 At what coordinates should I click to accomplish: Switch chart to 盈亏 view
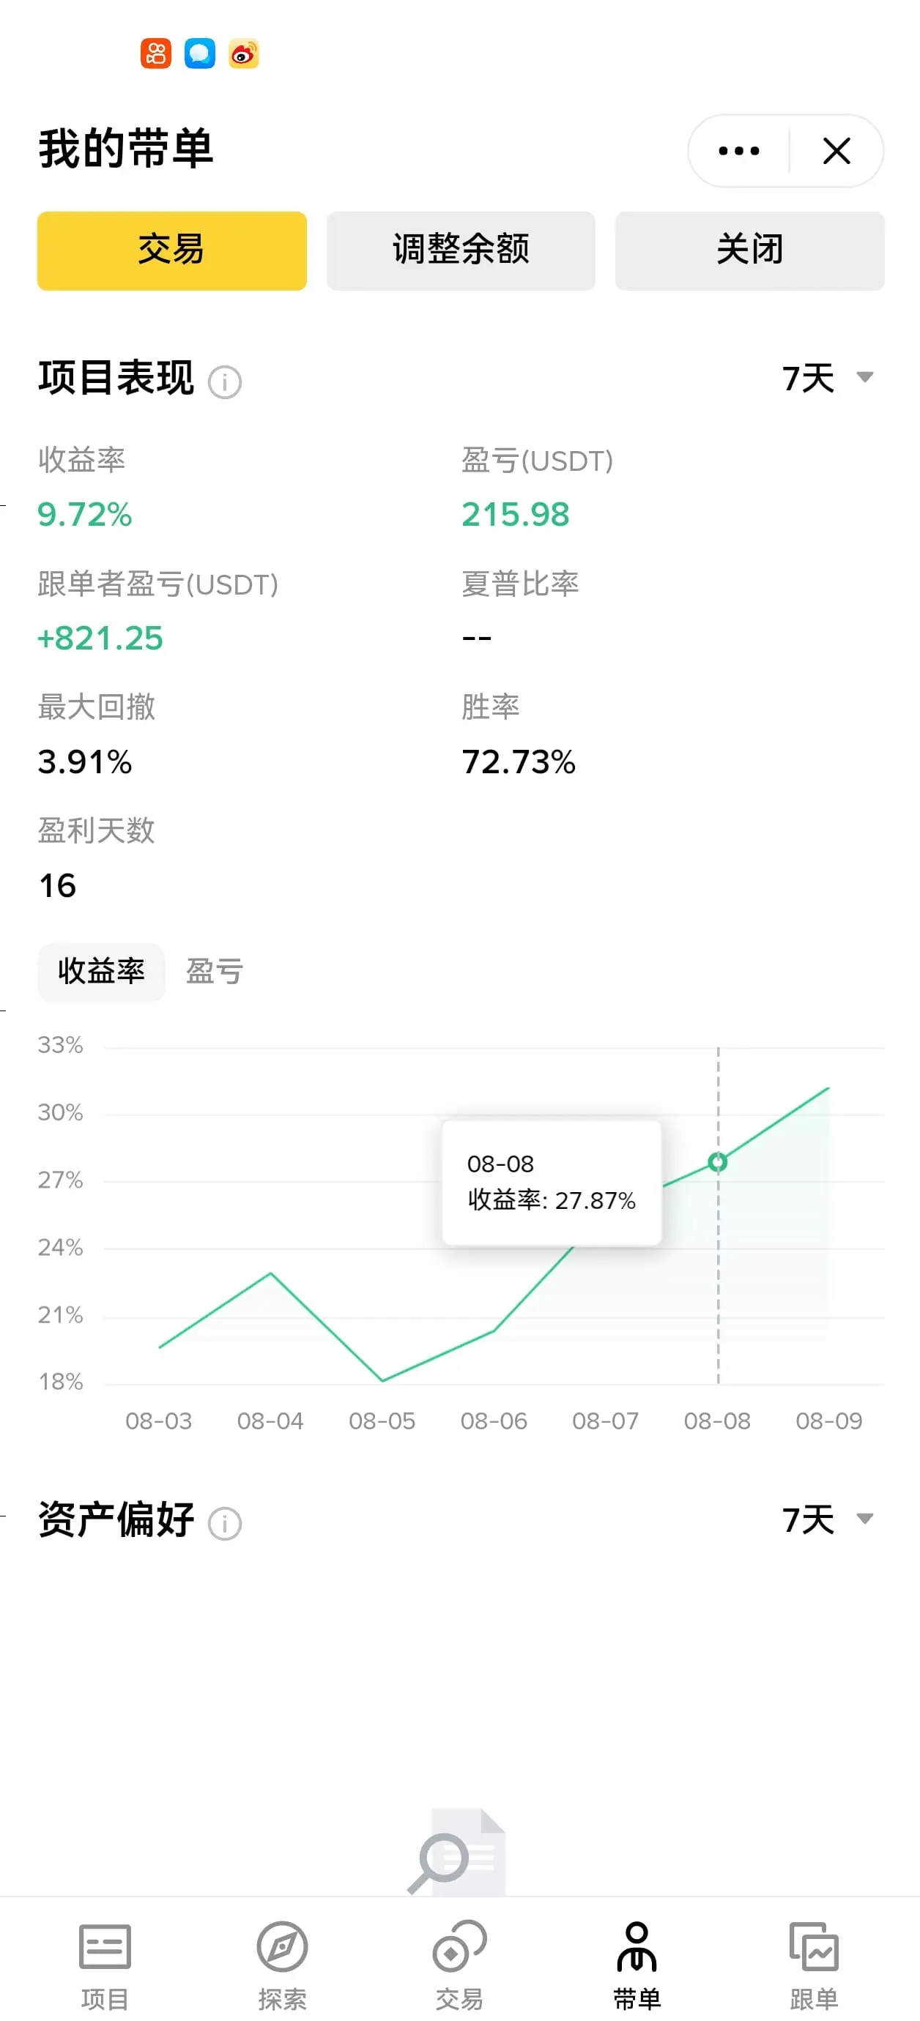click(x=215, y=972)
